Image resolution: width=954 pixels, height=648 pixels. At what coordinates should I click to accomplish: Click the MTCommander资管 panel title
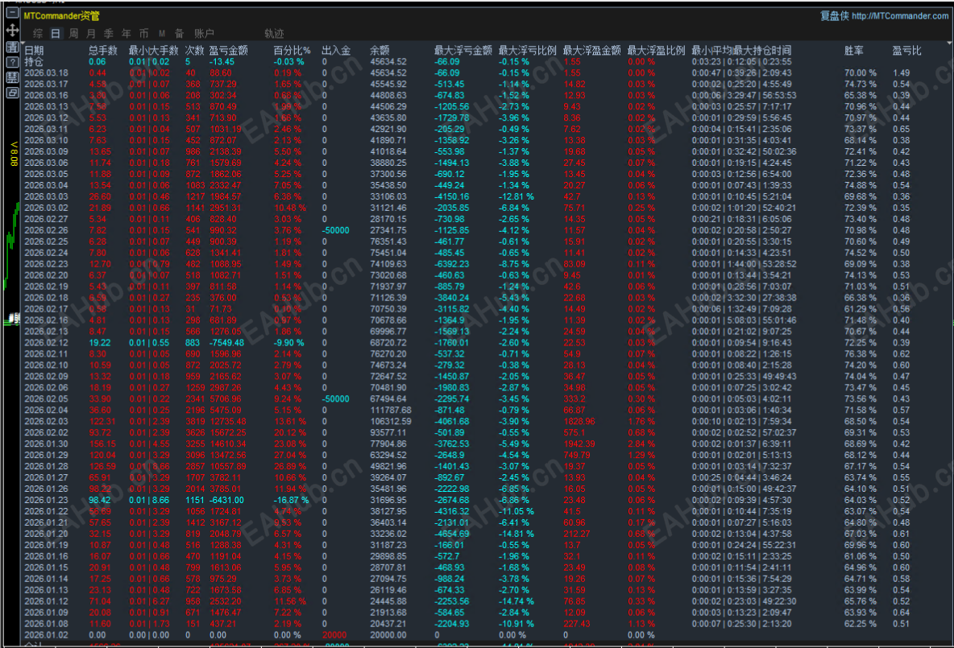pyautogui.click(x=61, y=16)
